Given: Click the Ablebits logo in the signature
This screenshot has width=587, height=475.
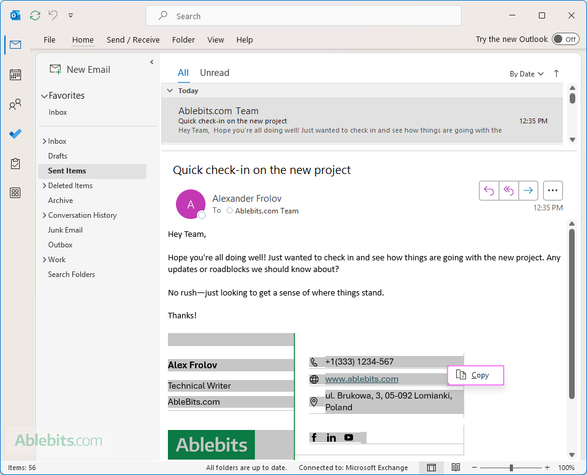Looking at the screenshot, I should click(212, 445).
